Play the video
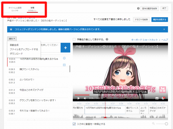This screenshot has width=173, height=129. click(79, 98)
